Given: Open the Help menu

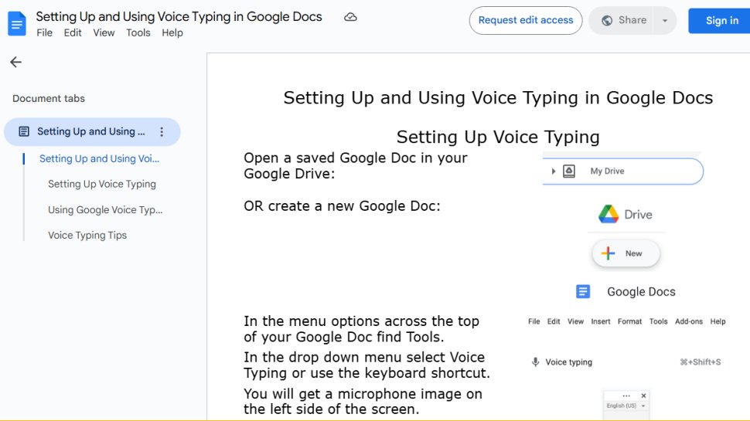Looking at the screenshot, I should click(x=172, y=33).
